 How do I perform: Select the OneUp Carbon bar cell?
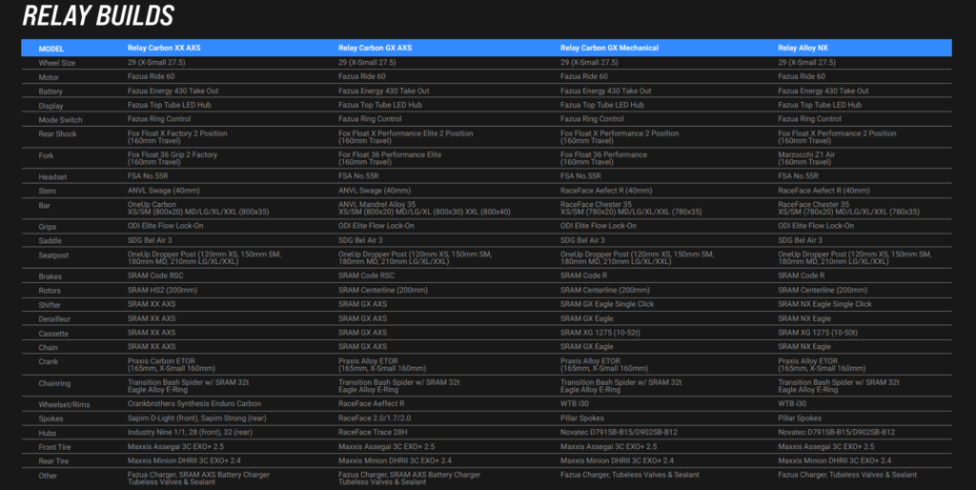tap(198, 208)
